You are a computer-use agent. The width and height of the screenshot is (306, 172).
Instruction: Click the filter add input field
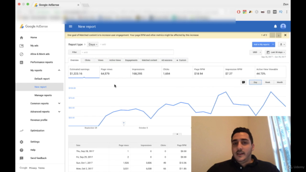pos(127,52)
